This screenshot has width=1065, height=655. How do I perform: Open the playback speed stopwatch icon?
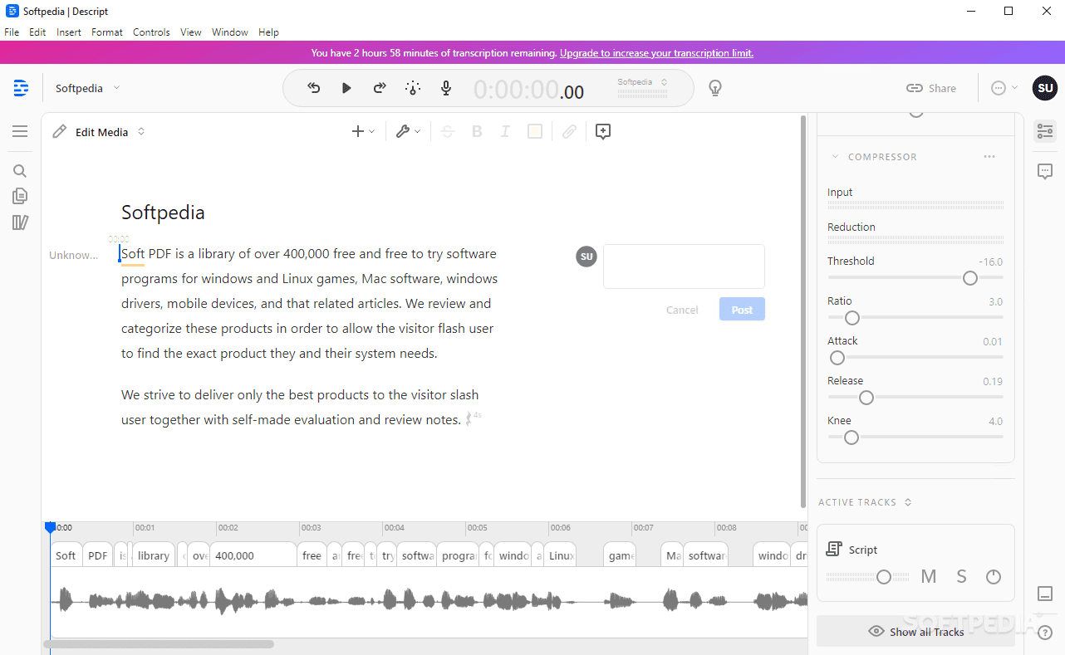[x=413, y=88]
